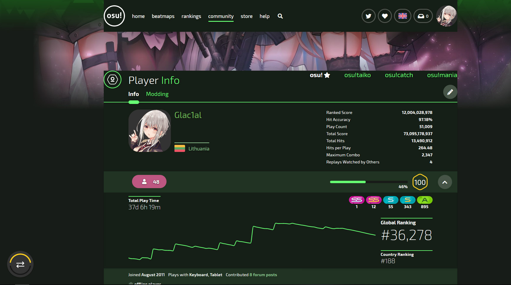Click Total Score value 73,095,178,937
The height and width of the screenshot is (285, 511).
point(418,134)
